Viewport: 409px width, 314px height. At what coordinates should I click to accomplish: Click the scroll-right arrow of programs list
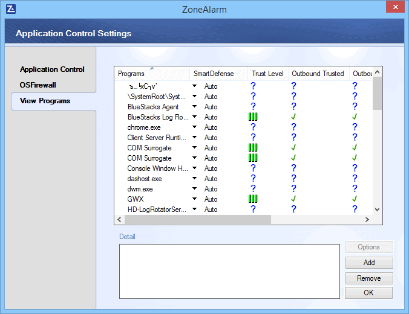[367, 219]
